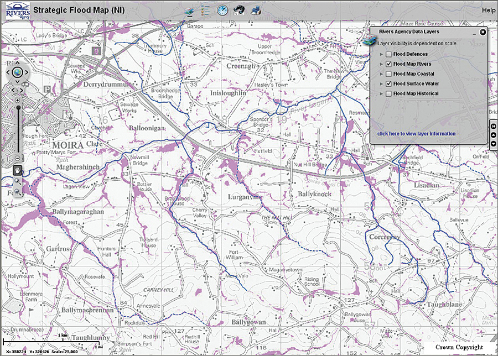Click 'click here to view layer information' link
Viewport: 498px width, 356px height.
pyautogui.click(x=416, y=134)
